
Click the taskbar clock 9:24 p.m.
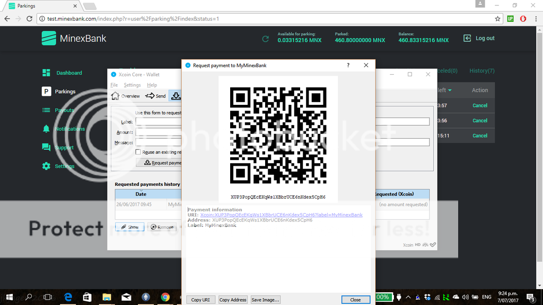507,297
